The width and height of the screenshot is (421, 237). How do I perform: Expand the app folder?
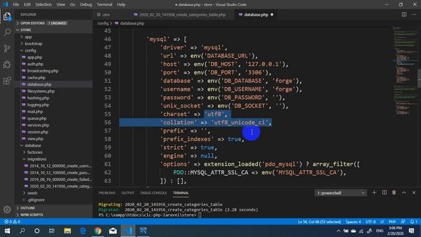28,37
